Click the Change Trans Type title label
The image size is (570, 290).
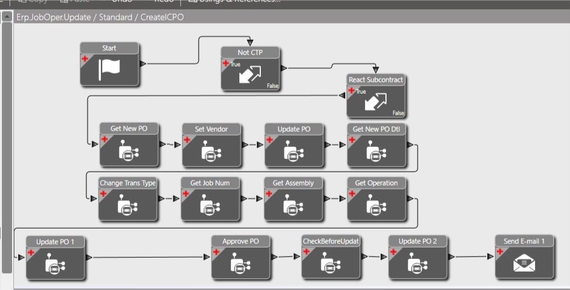point(128,183)
